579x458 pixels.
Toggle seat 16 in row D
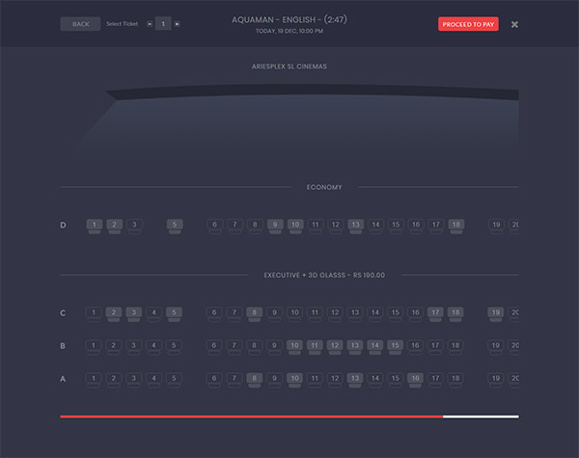(x=415, y=226)
